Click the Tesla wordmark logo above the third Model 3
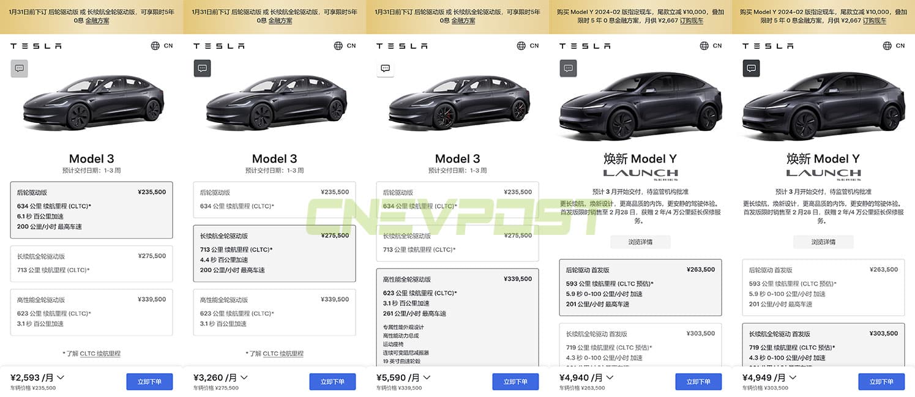 tap(402, 45)
